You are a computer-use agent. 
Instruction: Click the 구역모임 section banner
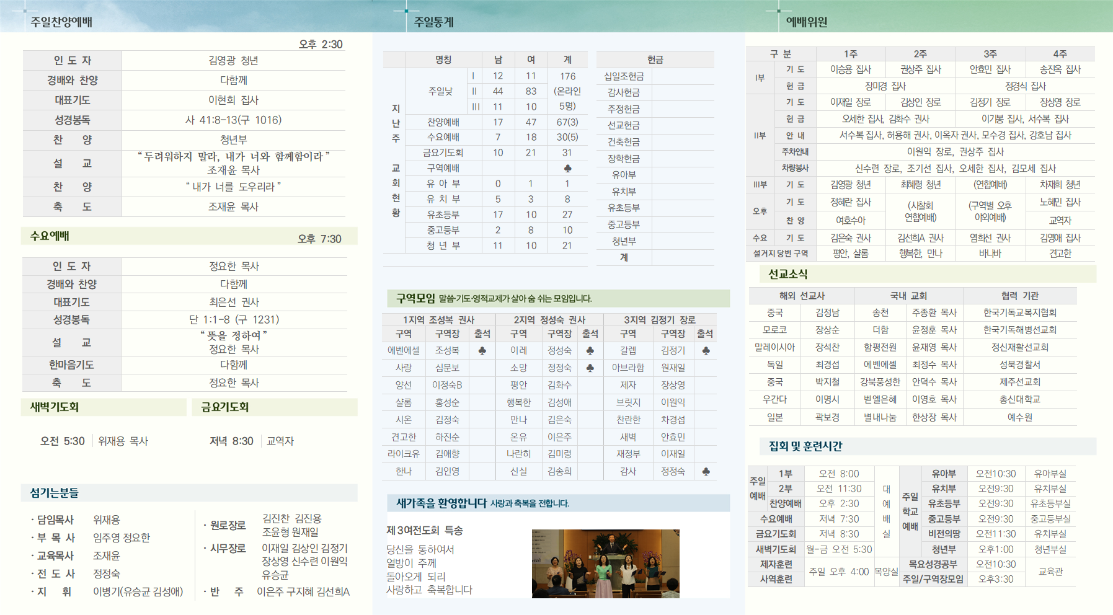558,298
